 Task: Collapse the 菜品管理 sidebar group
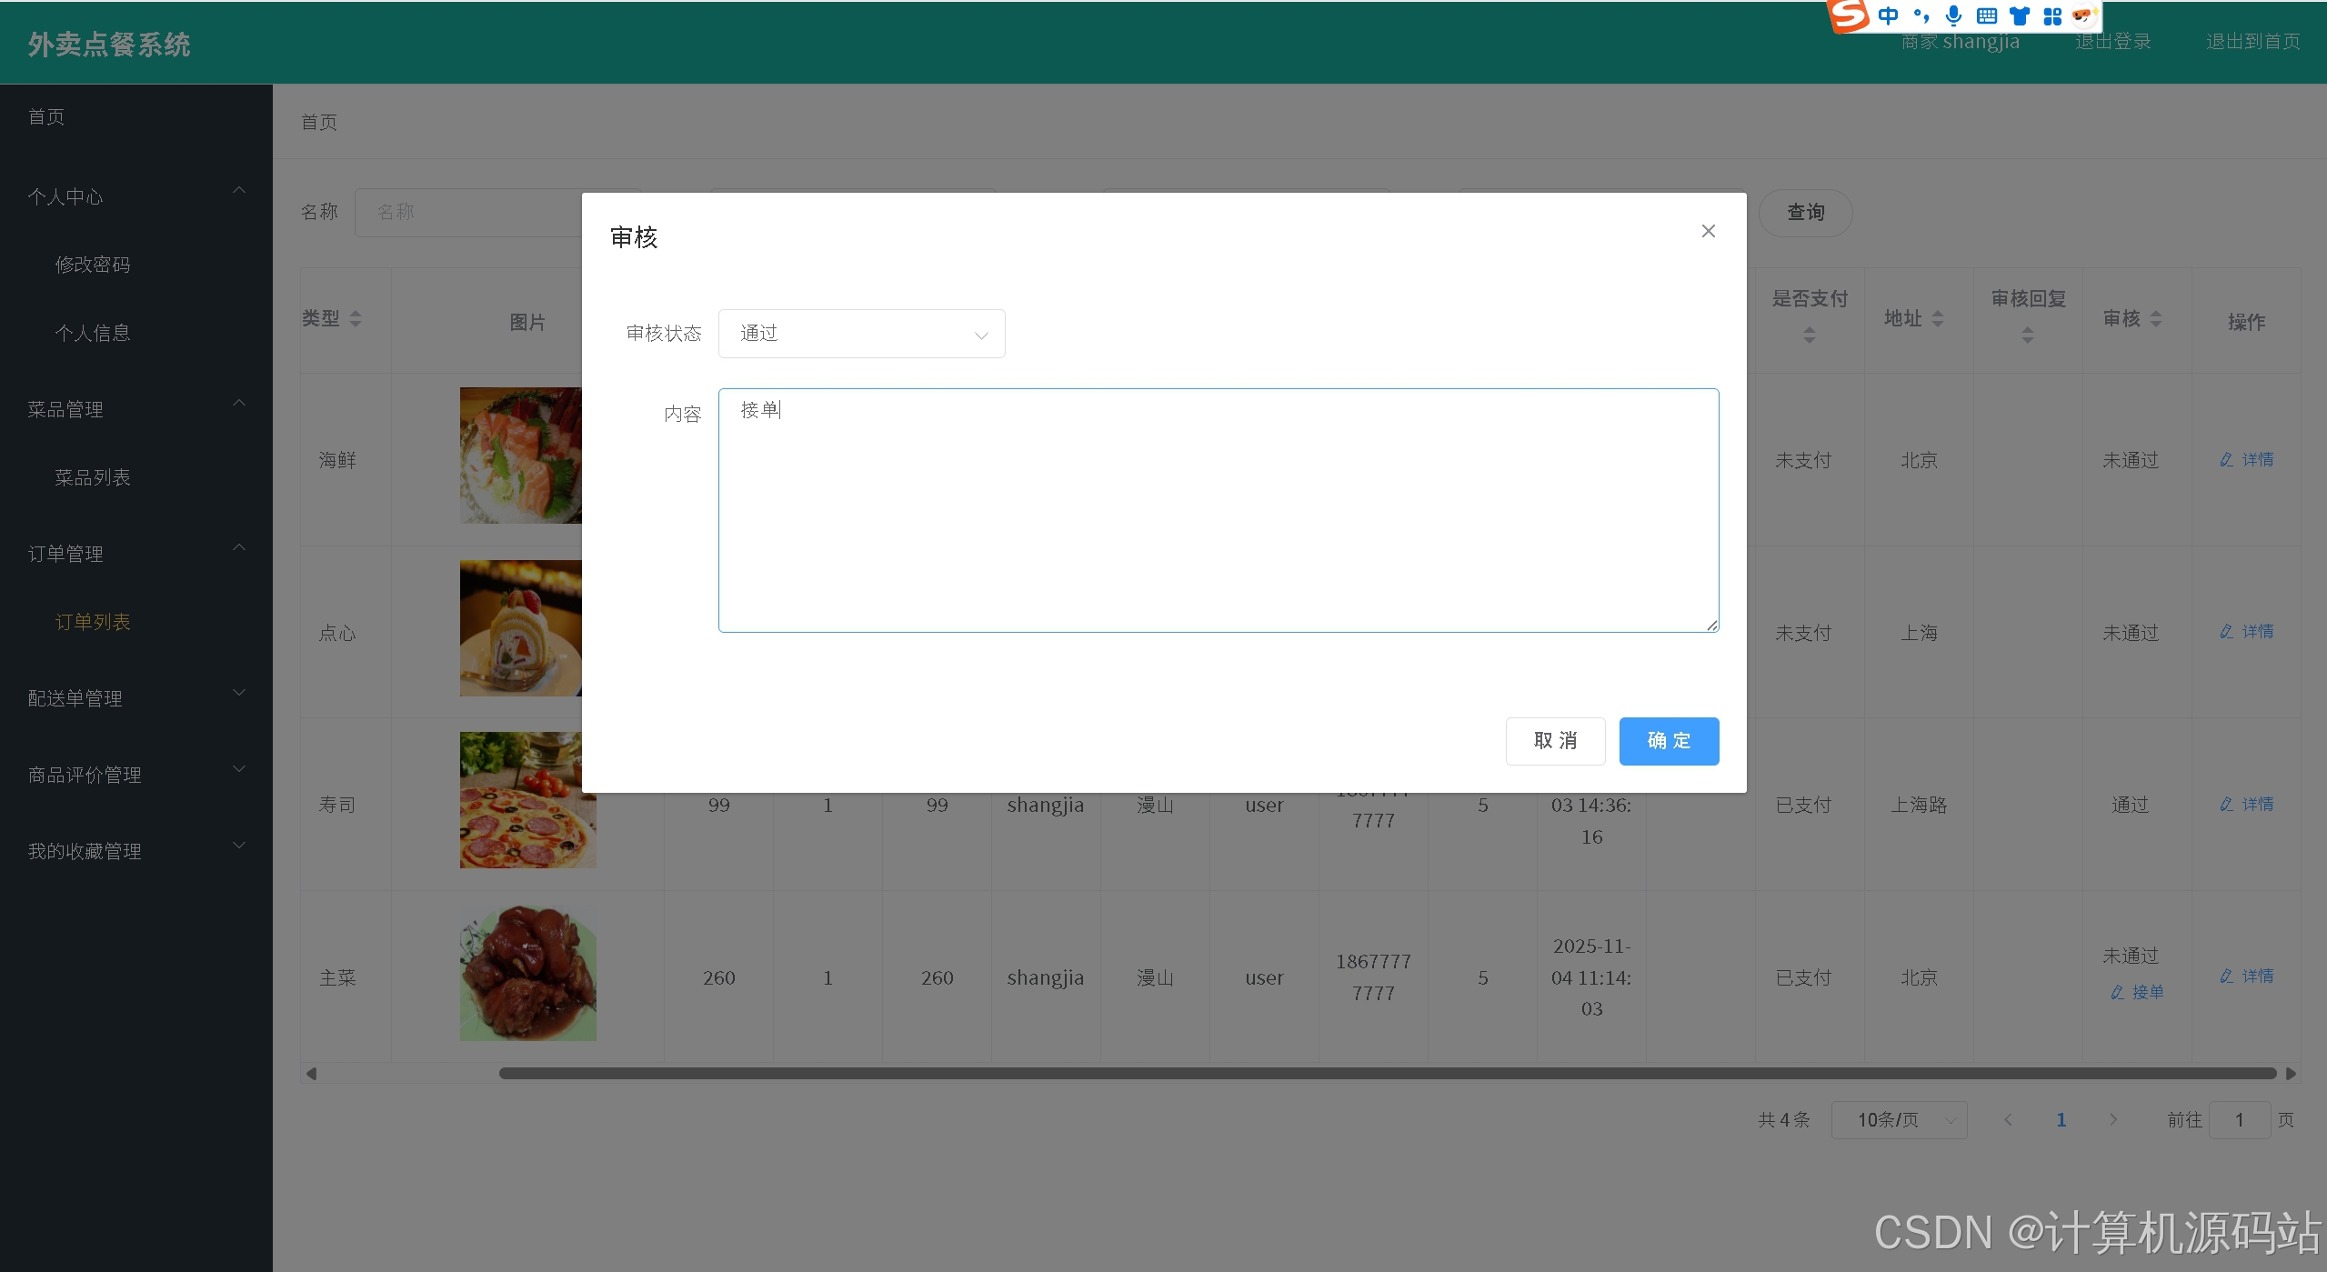coord(136,409)
